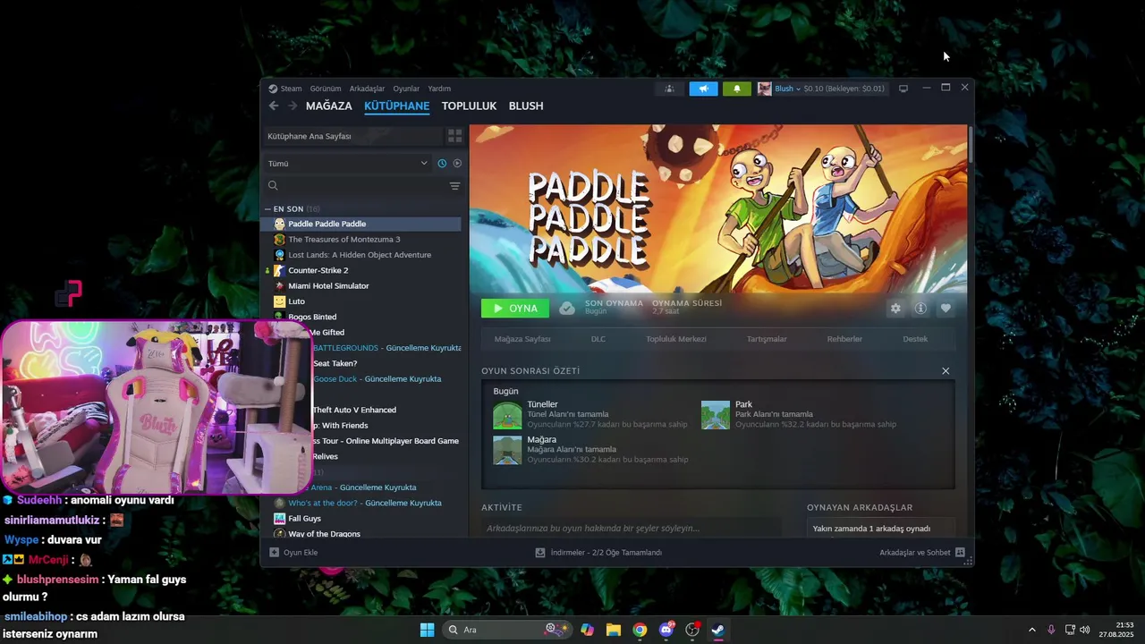Image resolution: width=1145 pixels, height=644 pixels.
Task: Open the game settings gear for Paddle Paddle Paddle
Action: (x=895, y=309)
